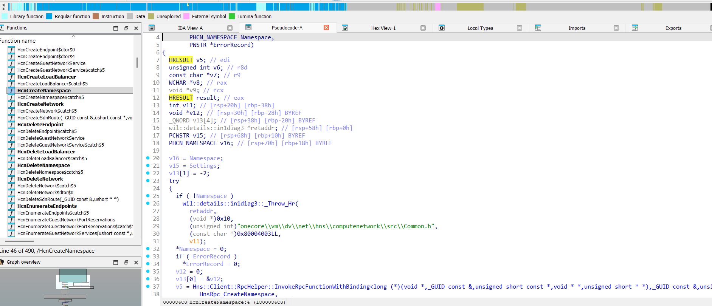Image resolution: width=712 pixels, height=306 pixels.
Task: Click the Imports tab icon
Action: [x=538, y=28]
